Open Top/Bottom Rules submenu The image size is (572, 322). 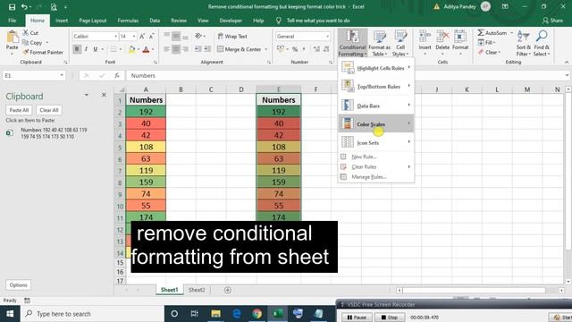tap(376, 87)
